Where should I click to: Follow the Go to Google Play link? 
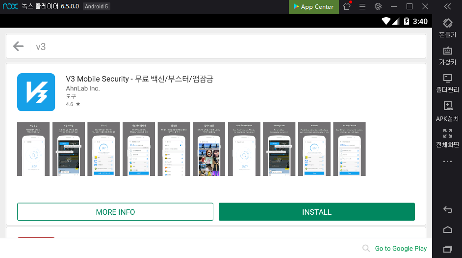[401, 249]
